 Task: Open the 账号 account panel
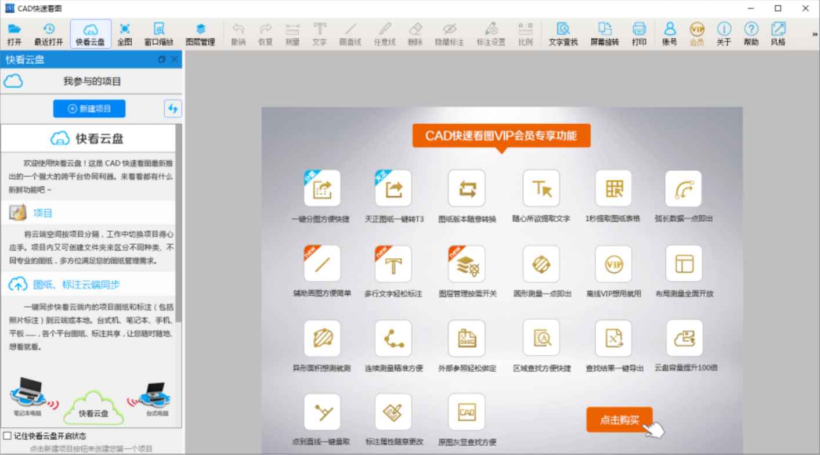[x=669, y=33]
